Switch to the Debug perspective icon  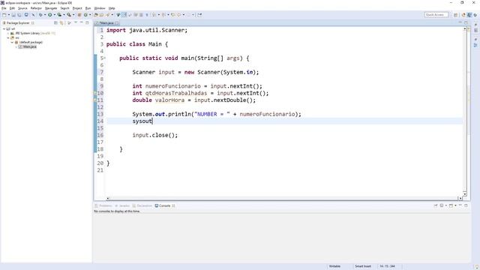475,15
